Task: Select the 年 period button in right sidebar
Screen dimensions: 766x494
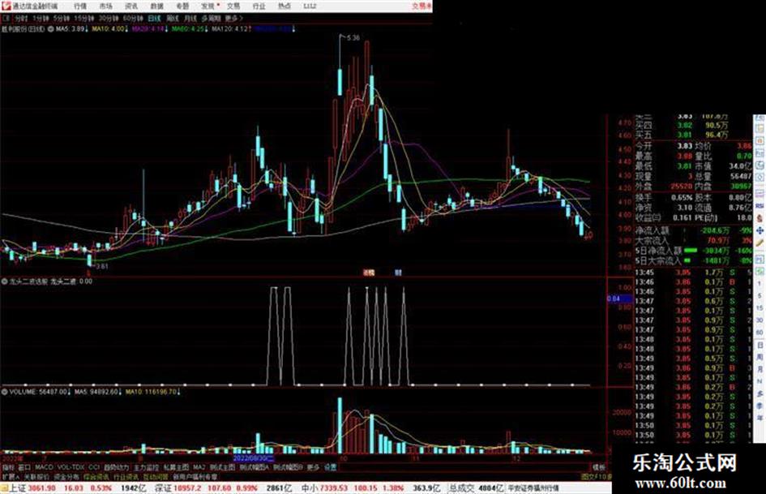Action: coord(760,417)
